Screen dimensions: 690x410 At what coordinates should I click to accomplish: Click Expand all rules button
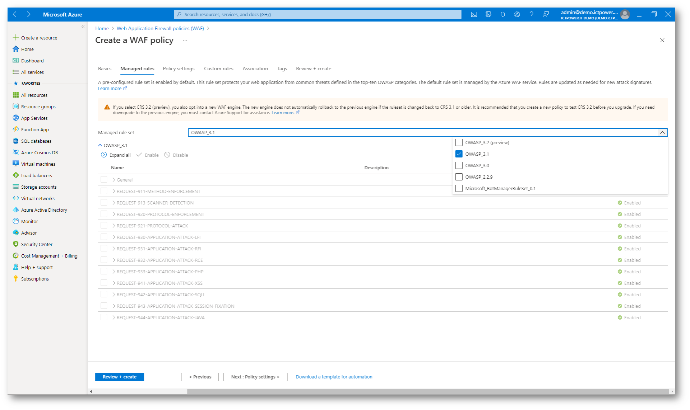[116, 155]
